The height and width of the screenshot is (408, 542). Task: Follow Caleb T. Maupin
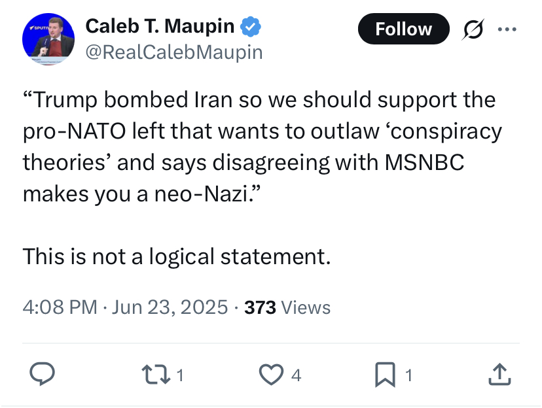[x=403, y=29]
